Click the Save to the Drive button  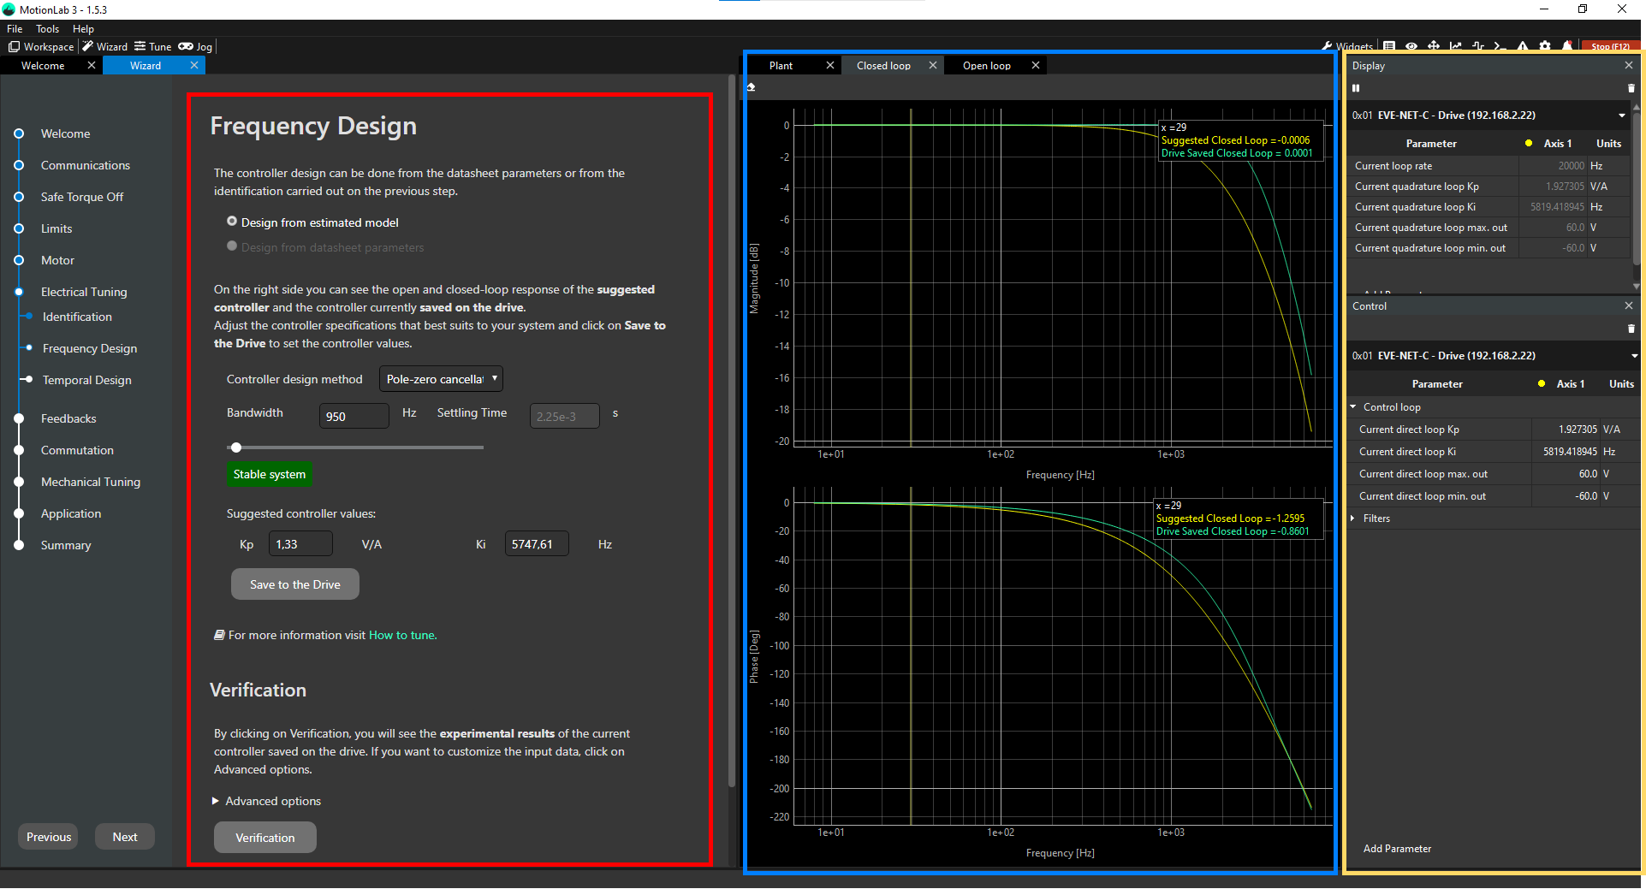[x=294, y=584]
